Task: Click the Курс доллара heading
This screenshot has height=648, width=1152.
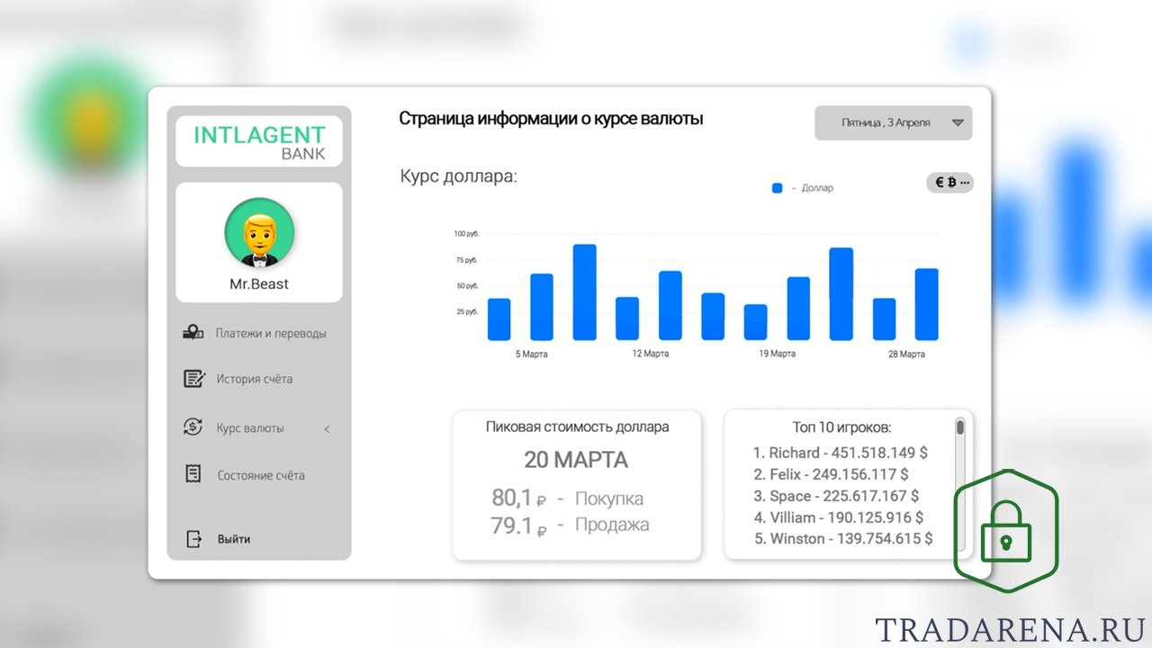Action: tap(459, 176)
